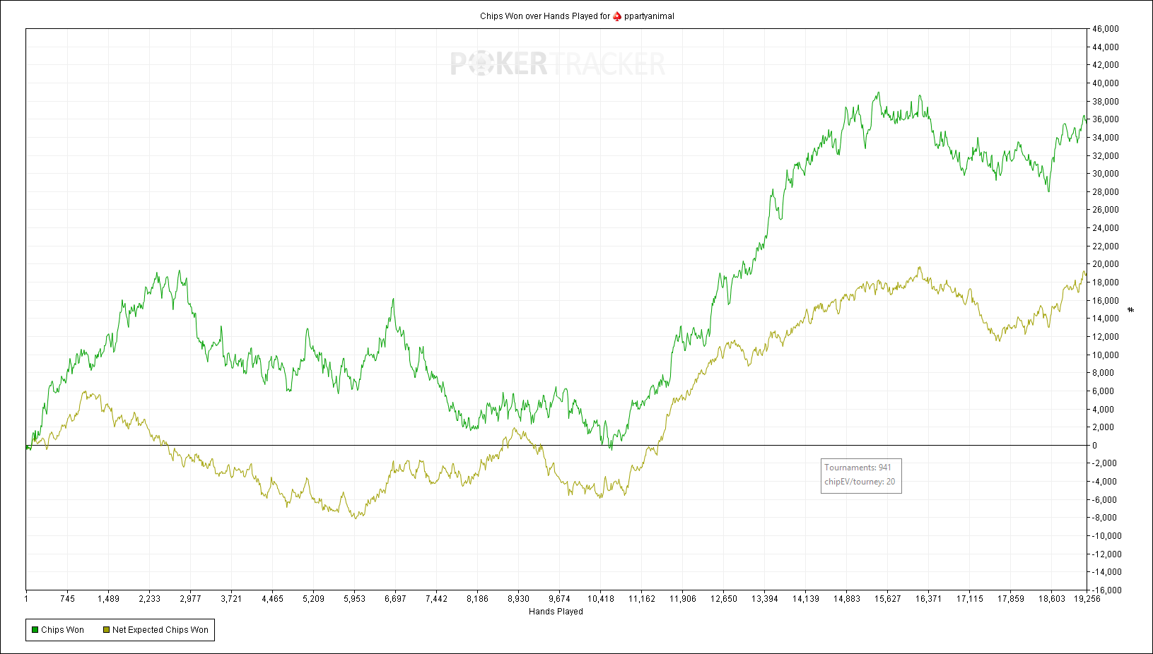Click the Chips Won legend label
Image resolution: width=1153 pixels, height=654 pixels.
coord(62,630)
